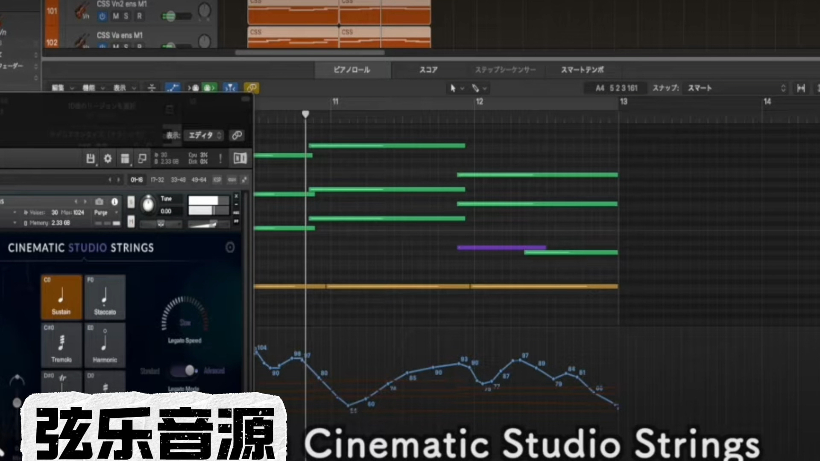Open Kontakt options gear

[x=108, y=159]
